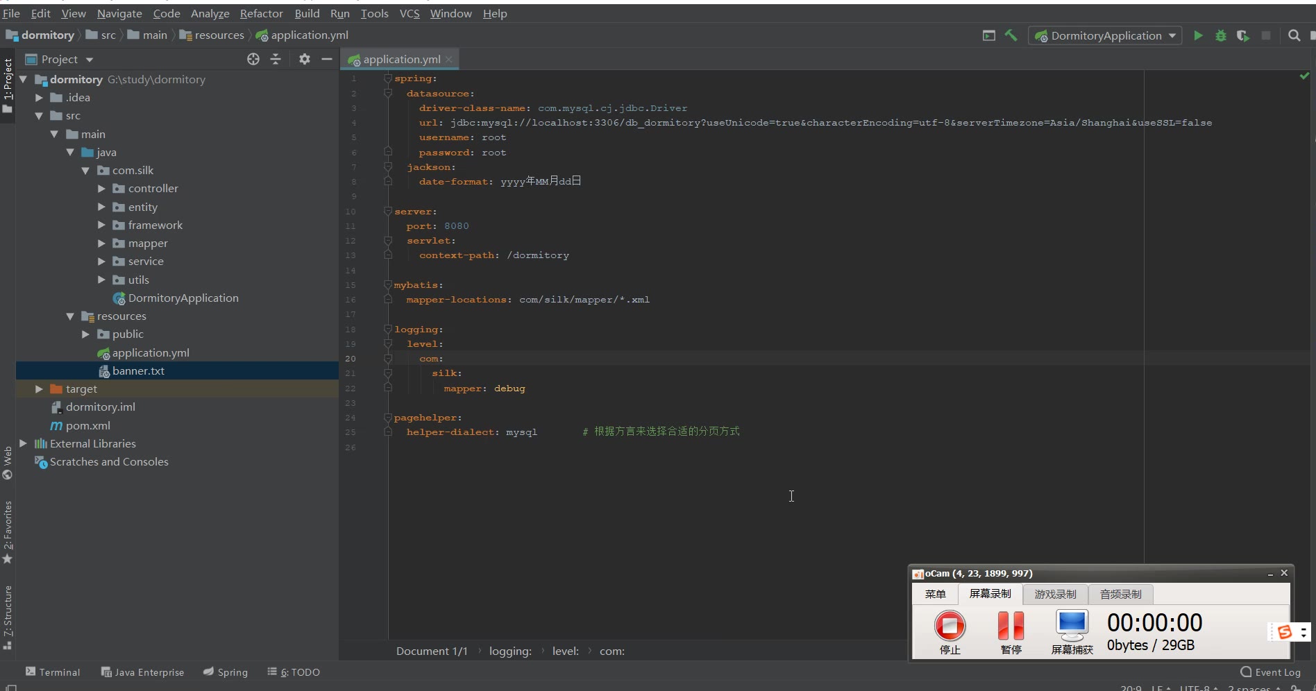
Task: Run with Coverage shield icon
Action: pos(1242,35)
